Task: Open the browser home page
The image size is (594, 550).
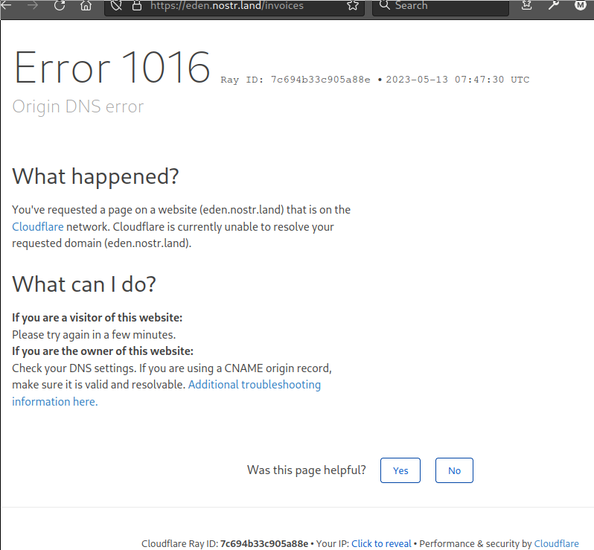Action: point(86,5)
